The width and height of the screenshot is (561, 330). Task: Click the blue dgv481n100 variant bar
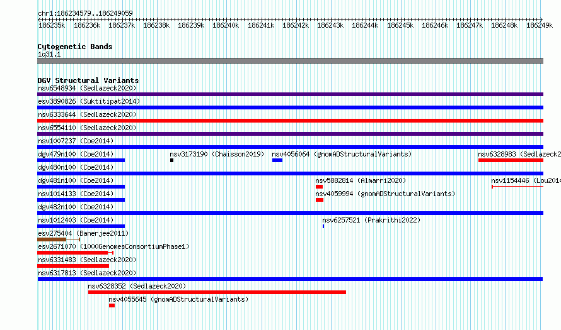click(81, 187)
